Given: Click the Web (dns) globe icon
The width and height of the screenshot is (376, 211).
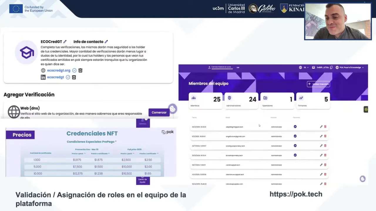Looking at the screenshot, I should pos(14,112).
